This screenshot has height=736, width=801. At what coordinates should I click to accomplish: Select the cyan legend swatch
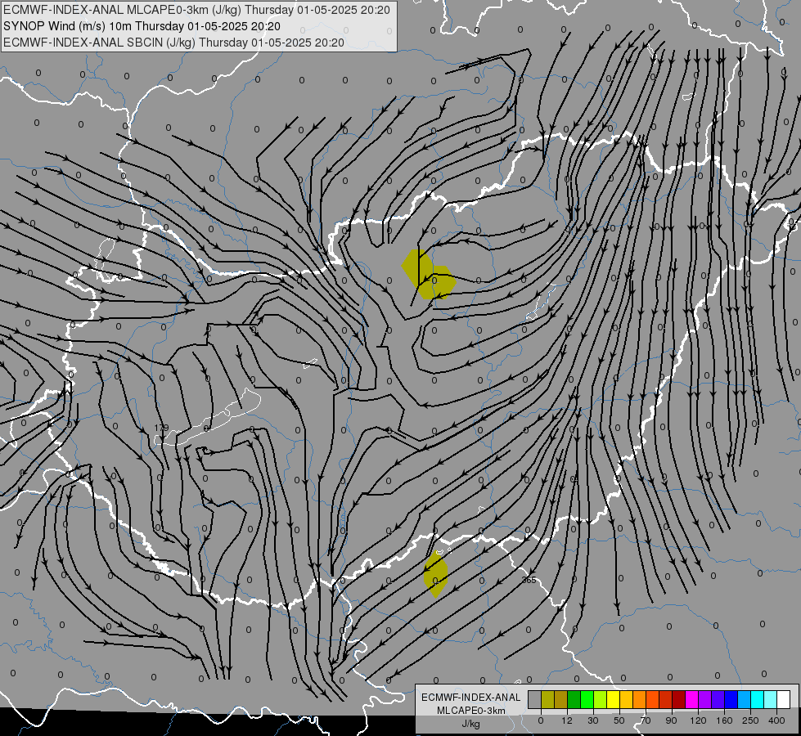758,699
